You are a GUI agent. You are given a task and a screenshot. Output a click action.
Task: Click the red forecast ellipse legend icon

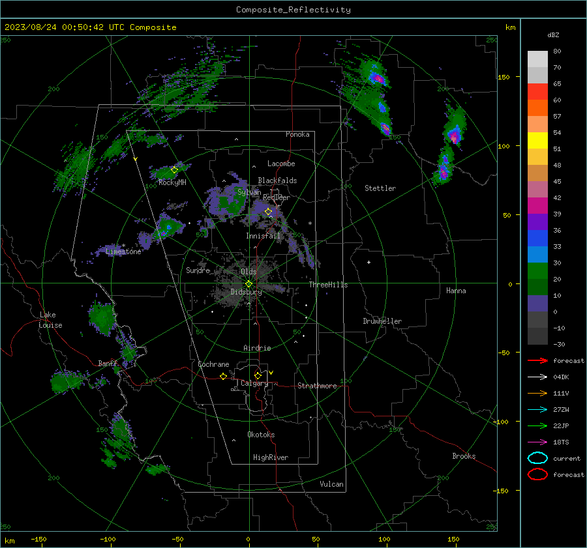[537, 474]
